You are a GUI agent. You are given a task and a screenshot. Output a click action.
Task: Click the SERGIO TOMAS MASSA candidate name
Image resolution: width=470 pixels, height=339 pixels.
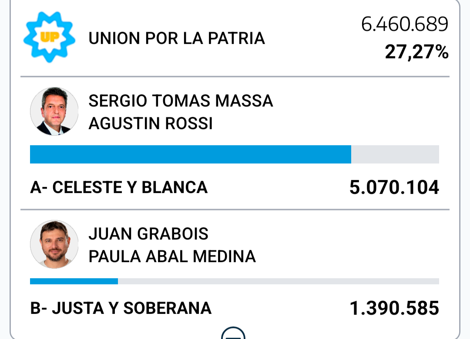tap(181, 101)
